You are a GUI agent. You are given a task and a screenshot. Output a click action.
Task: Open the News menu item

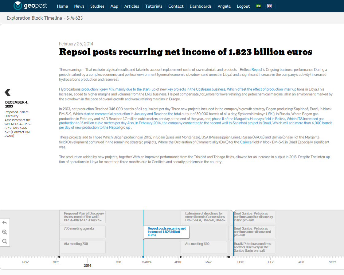79,6
